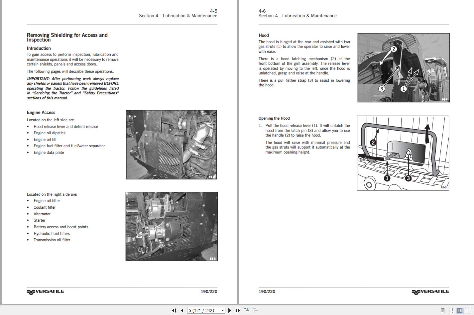Click the 'Located on the right side are:' line
This screenshot has width=474, height=315.
tap(52, 194)
